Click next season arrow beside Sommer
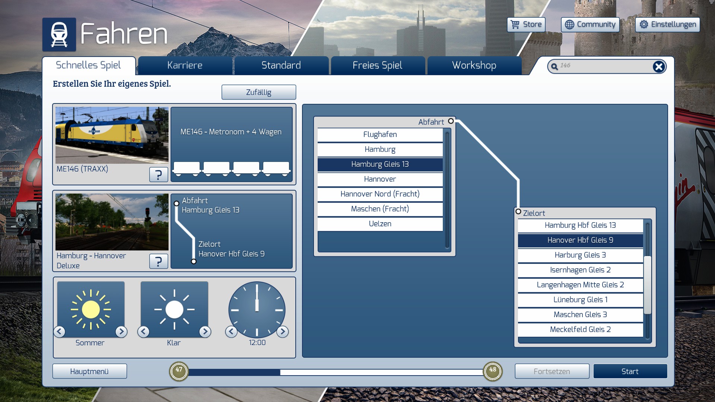715x402 pixels. pos(121,332)
